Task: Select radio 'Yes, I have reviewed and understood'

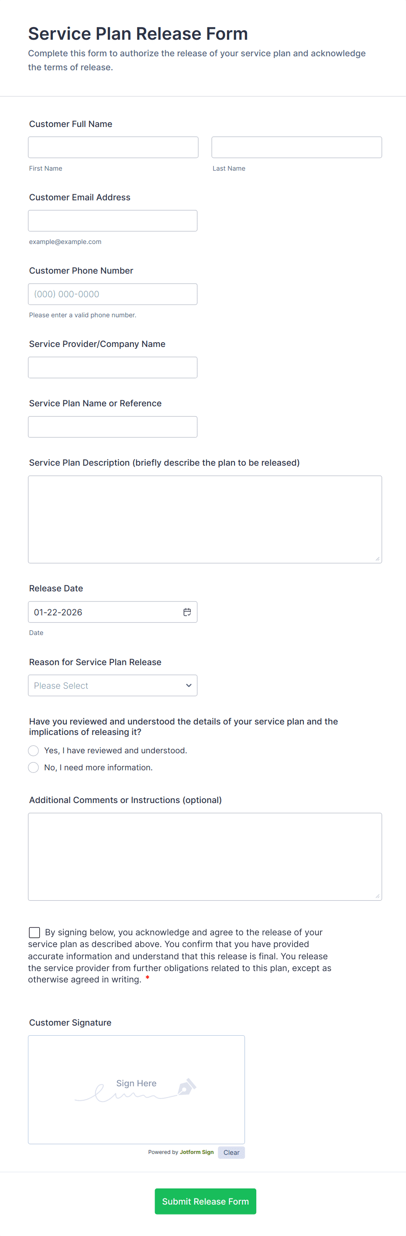Action: [33, 750]
